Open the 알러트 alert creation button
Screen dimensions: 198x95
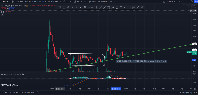[x=92, y=2]
